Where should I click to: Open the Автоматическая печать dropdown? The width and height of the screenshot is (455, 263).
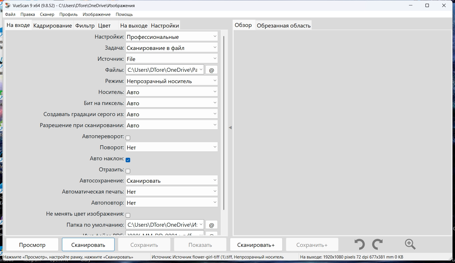tap(172, 192)
